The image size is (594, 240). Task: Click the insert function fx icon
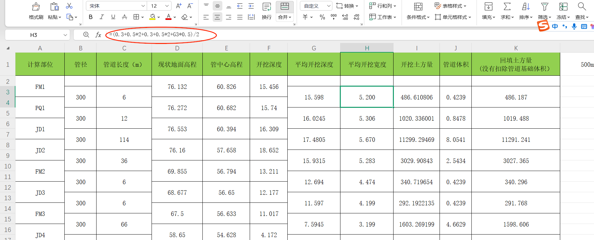(x=98, y=35)
